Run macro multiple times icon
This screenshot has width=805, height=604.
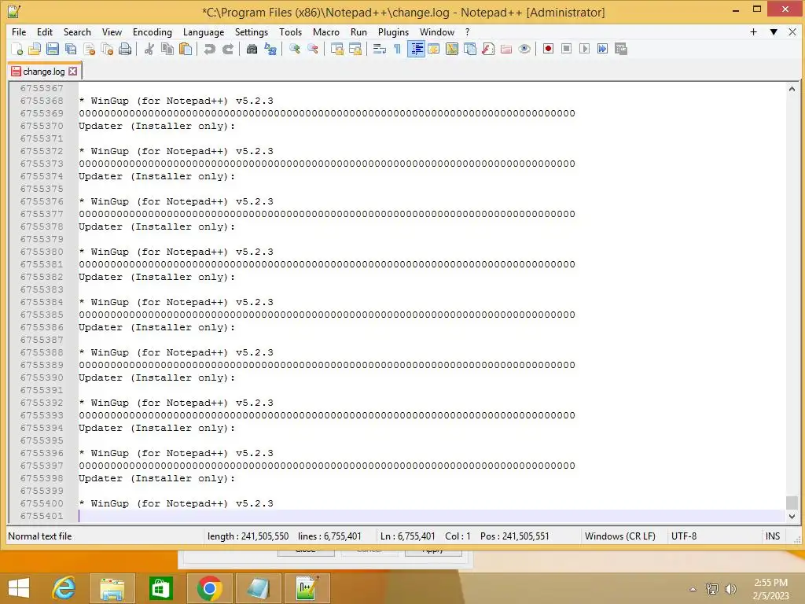click(603, 49)
